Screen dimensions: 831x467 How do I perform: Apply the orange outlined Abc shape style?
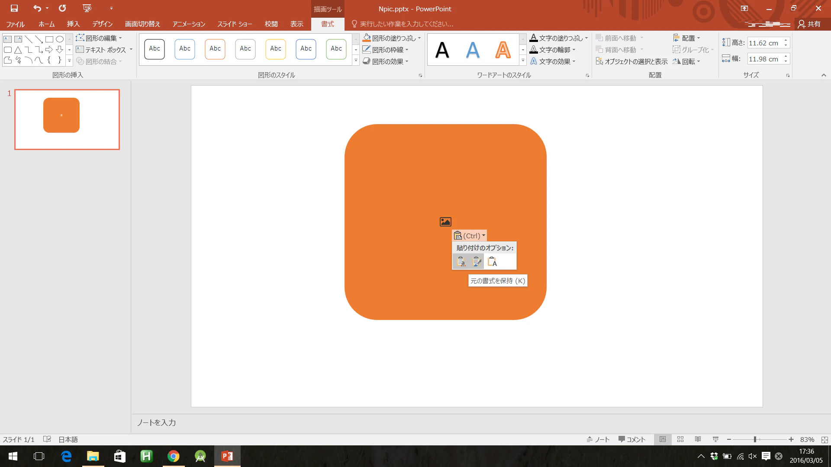(x=215, y=49)
